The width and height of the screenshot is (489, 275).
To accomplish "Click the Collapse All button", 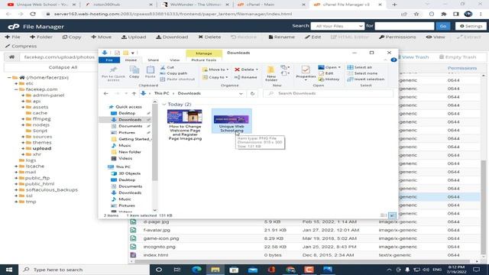I will click(x=63, y=67).
